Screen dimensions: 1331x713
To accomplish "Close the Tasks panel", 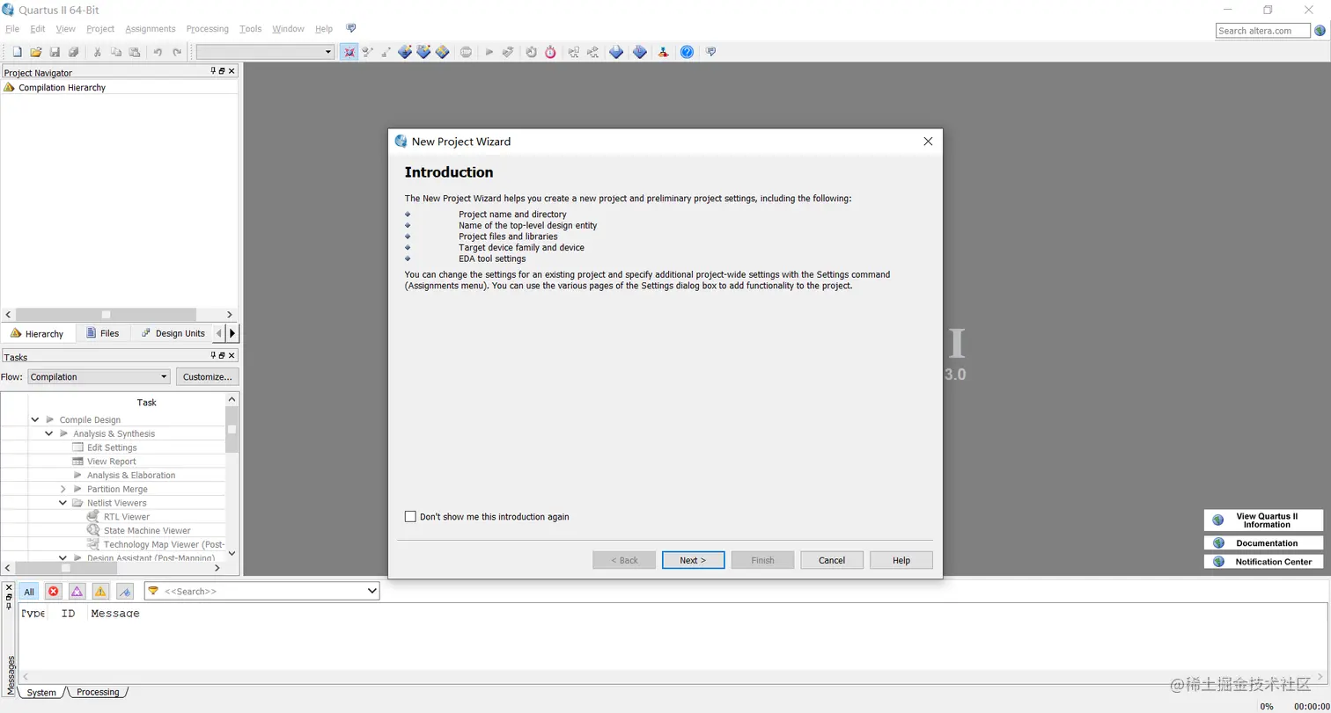I will tap(232, 355).
